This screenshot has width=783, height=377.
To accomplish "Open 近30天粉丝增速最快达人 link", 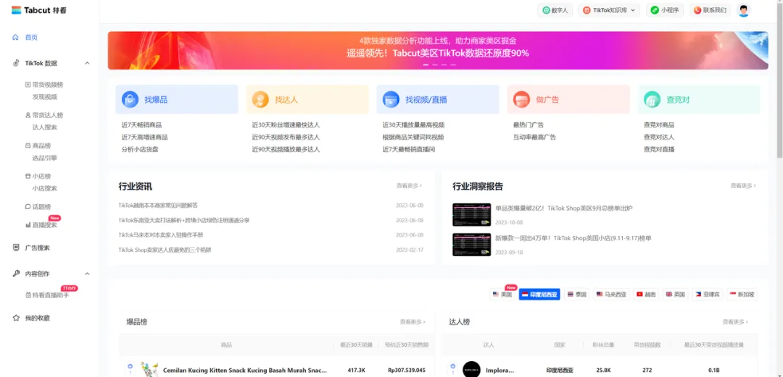I will (286, 125).
